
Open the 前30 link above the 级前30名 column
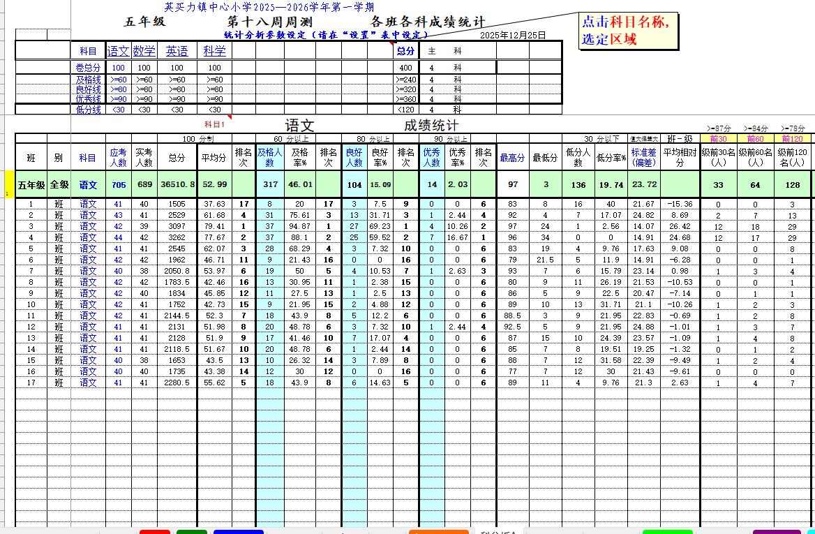[x=718, y=139]
